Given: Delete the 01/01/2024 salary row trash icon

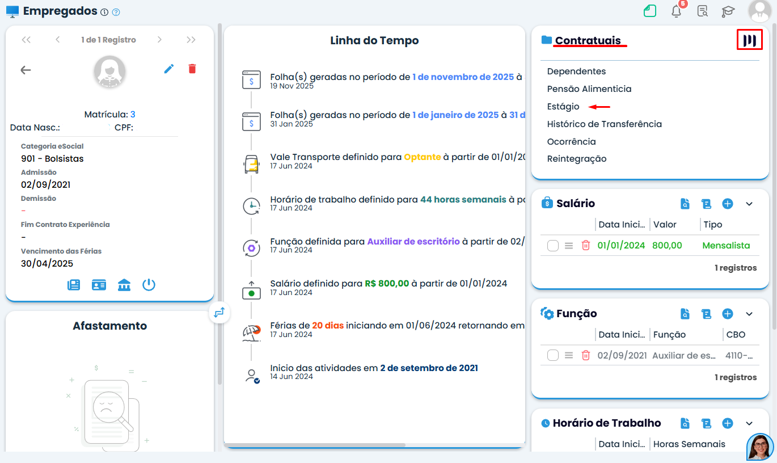Looking at the screenshot, I should click(586, 246).
